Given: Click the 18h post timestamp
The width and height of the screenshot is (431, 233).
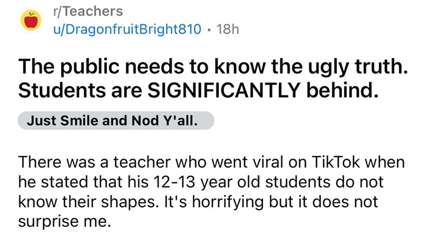Looking at the screenshot, I should click(224, 30).
